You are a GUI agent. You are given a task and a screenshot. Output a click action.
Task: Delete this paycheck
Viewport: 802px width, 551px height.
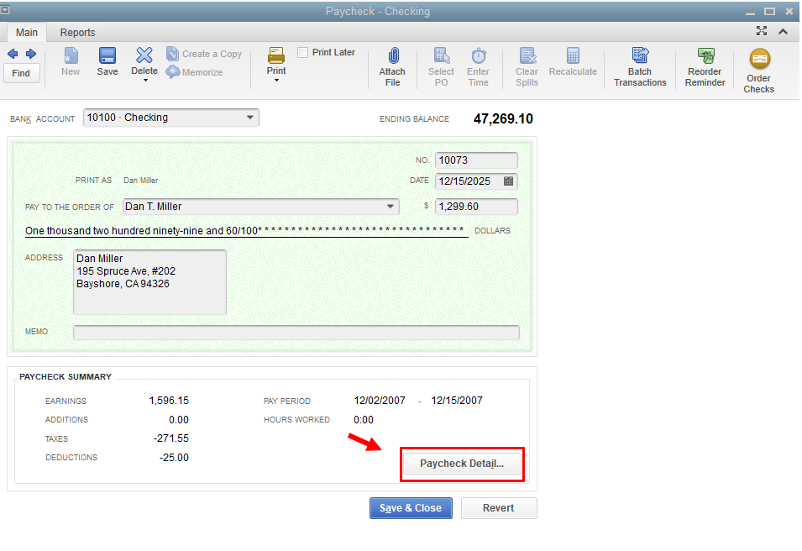(144, 60)
